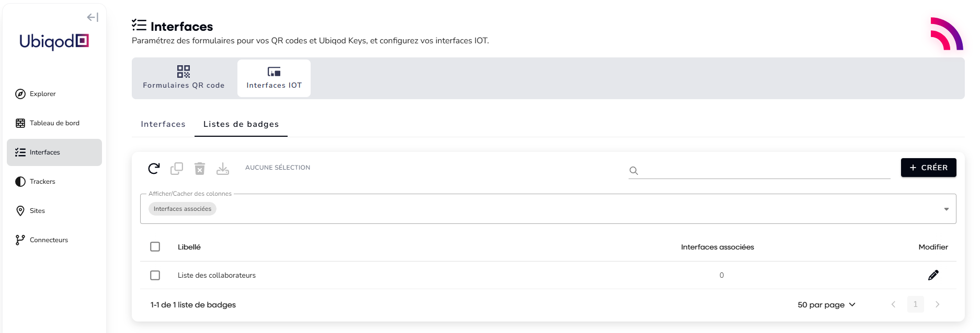Screen dimensions: 980x333
Task: Go to Trackers in the sidebar
Action: click(x=42, y=182)
